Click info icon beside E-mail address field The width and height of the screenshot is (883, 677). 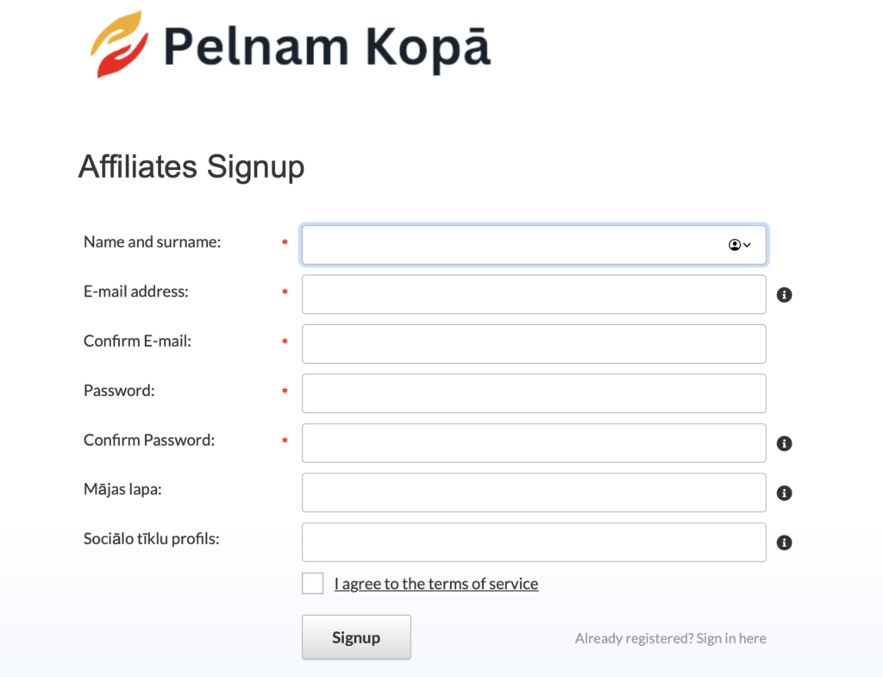(x=784, y=295)
